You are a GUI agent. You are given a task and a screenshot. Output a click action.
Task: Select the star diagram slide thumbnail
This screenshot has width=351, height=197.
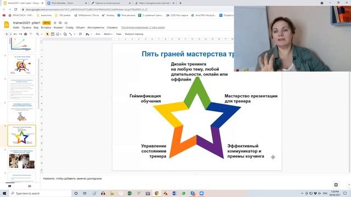(x=22, y=136)
